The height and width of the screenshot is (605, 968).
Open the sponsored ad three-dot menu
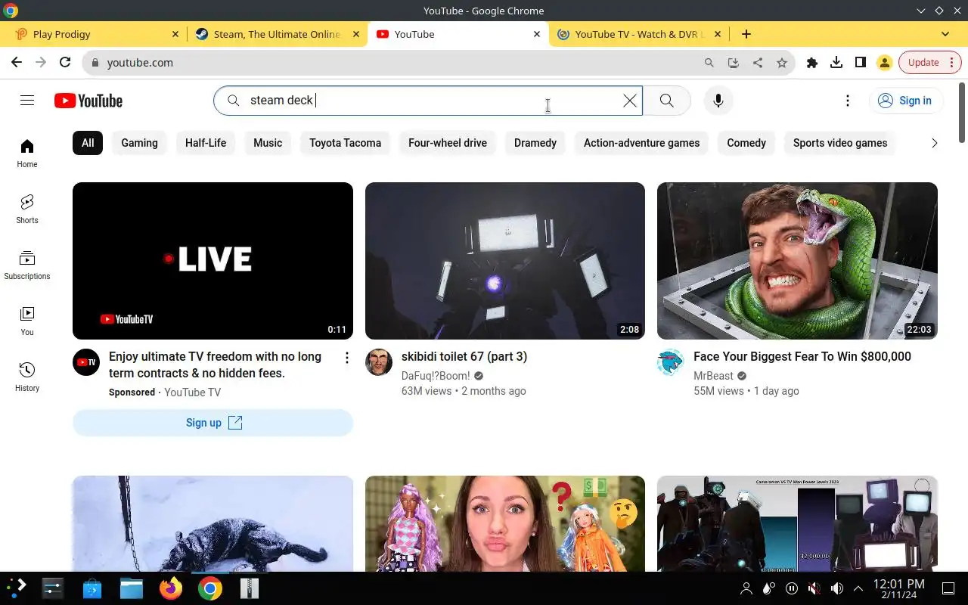coord(347,358)
